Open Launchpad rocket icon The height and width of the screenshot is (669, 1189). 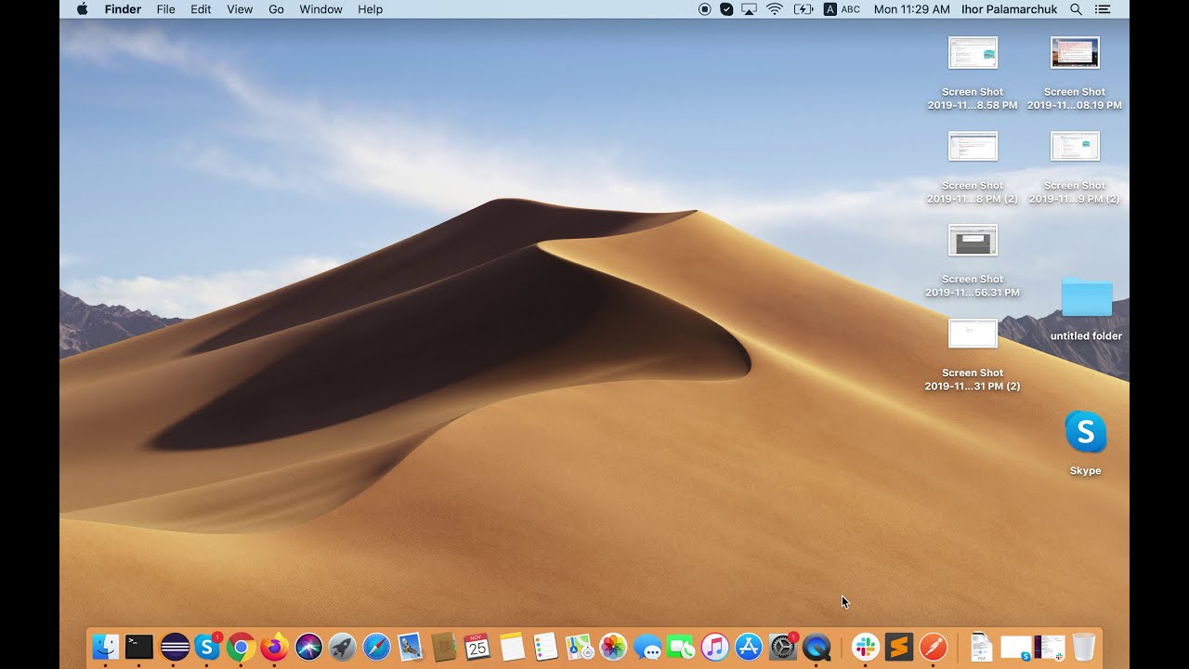[x=343, y=647]
